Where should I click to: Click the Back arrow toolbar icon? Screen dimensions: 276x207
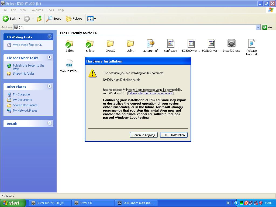6,19
